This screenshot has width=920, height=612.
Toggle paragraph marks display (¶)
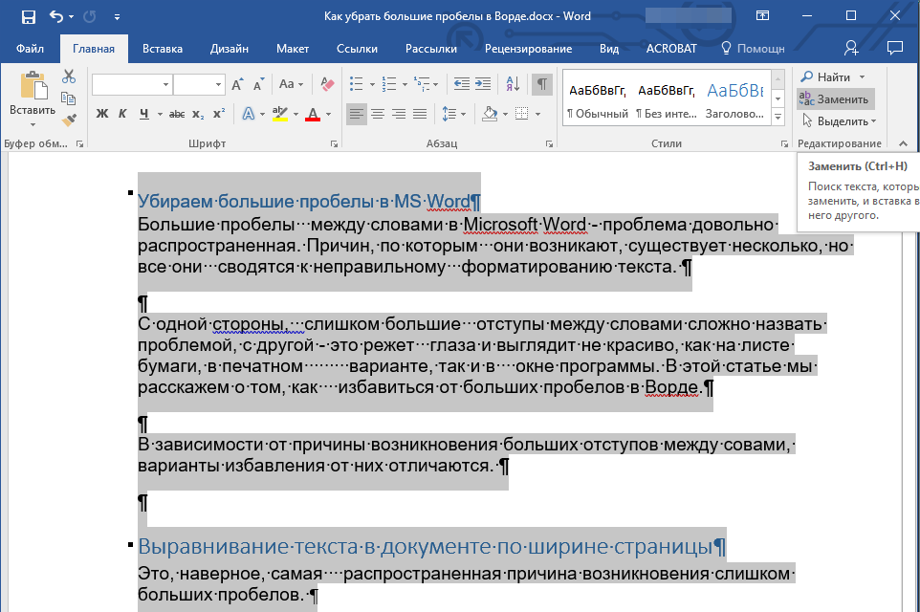[542, 84]
